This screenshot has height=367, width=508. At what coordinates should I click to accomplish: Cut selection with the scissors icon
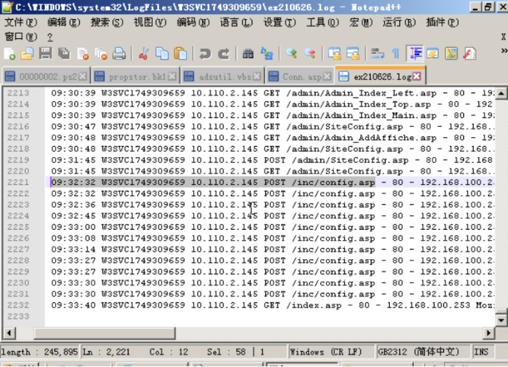(x=144, y=54)
